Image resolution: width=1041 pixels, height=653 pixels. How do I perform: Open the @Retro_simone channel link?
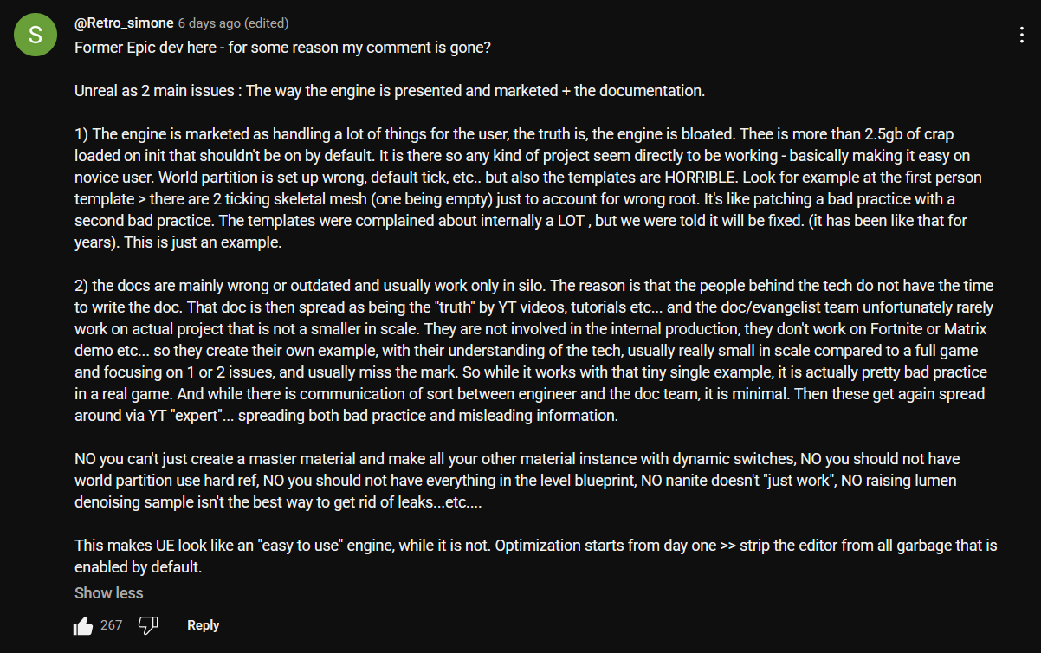pyautogui.click(x=124, y=23)
